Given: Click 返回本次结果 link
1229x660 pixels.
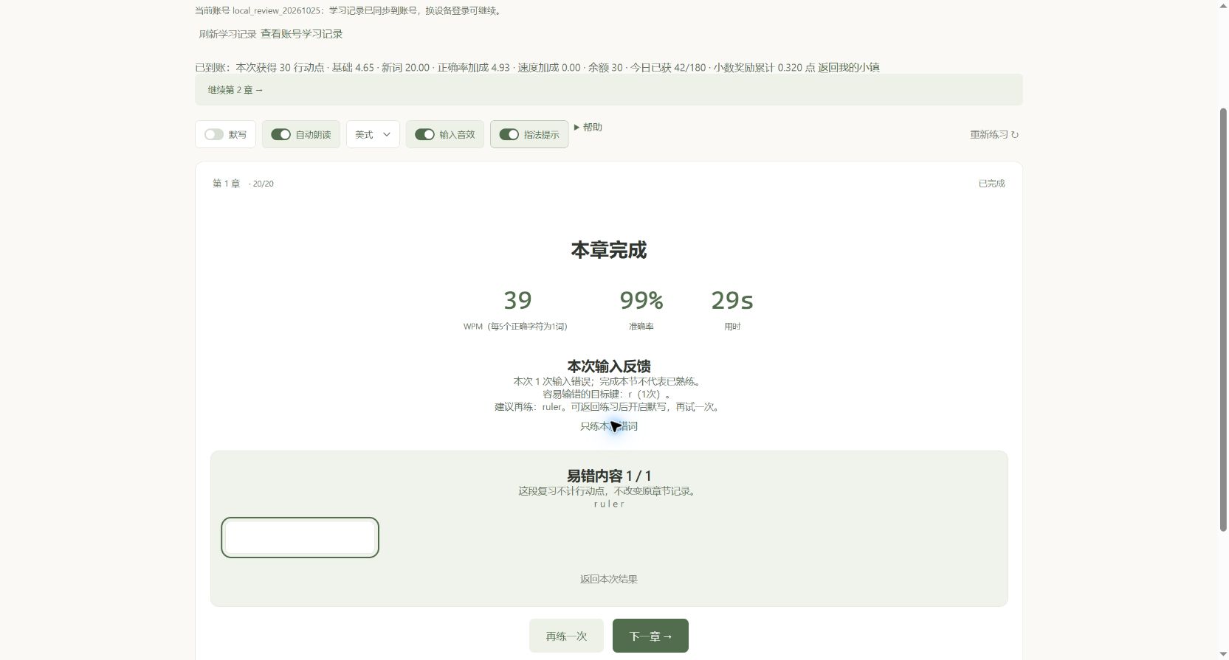Looking at the screenshot, I should coord(609,579).
